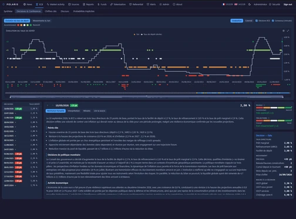Viewport: 296px width, 219px height.
Task: Toggle the theme icon beside Administrator
Action: (250, 4)
